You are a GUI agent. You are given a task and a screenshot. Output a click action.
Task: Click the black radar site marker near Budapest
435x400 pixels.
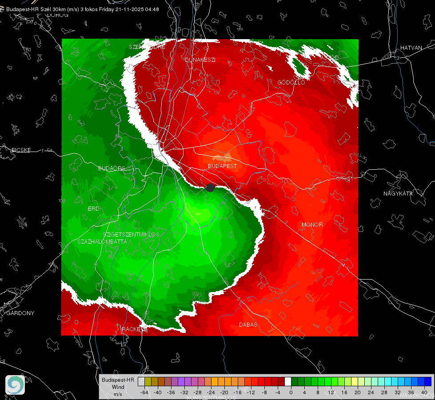(x=210, y=188)
